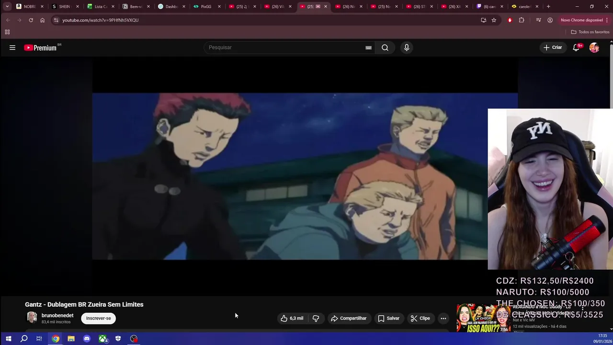Image resolution: width=613 pixels, height=345 pixels.
Task: Open the Windows Start menu
Action: (8, 339)
